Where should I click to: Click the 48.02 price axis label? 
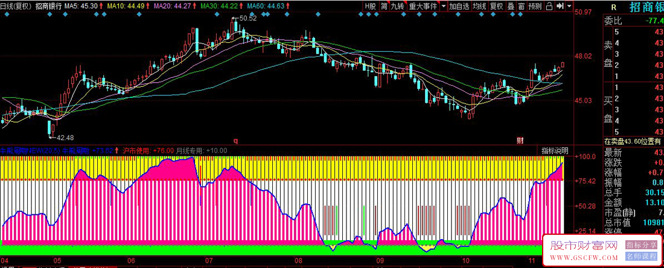[x=582, y=56]
